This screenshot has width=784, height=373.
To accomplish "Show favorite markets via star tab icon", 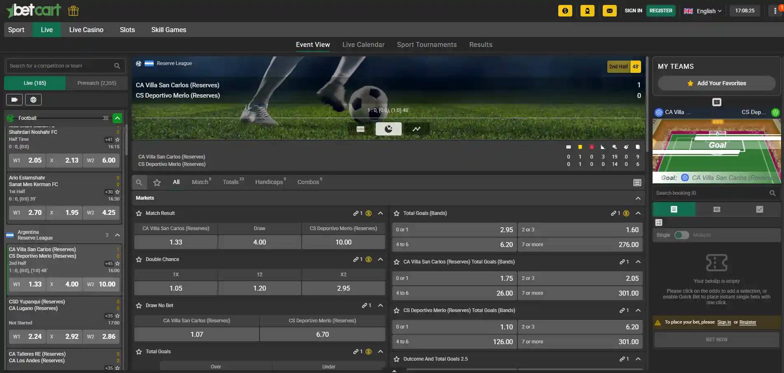I will (x=157, y=182).
